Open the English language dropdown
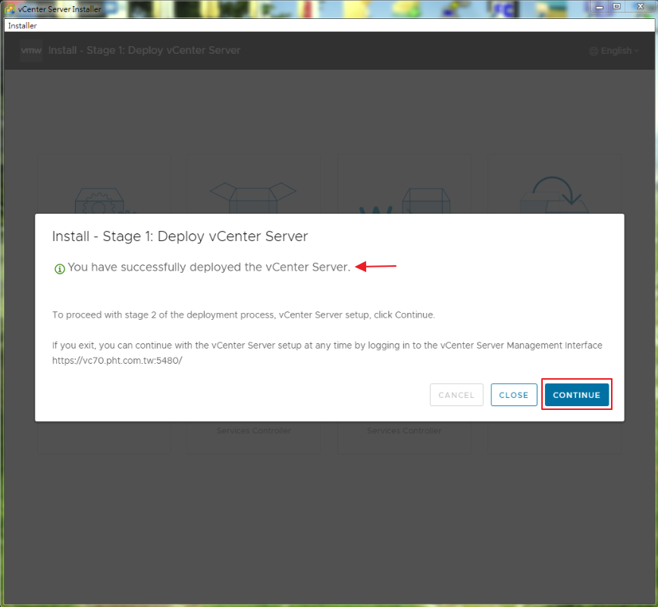The height and width of the screenshot is (607, 658). click(614, 51)
